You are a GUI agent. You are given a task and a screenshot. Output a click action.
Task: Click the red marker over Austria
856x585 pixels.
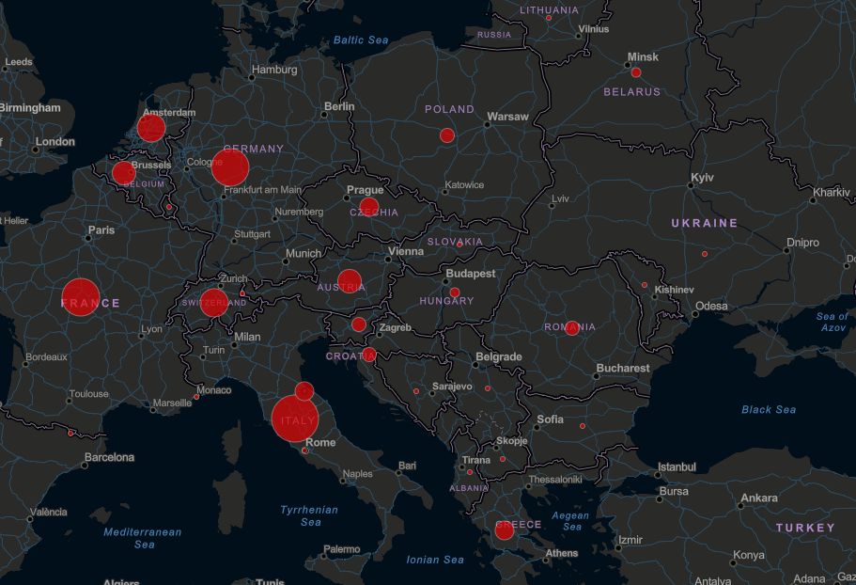point(350,281)
